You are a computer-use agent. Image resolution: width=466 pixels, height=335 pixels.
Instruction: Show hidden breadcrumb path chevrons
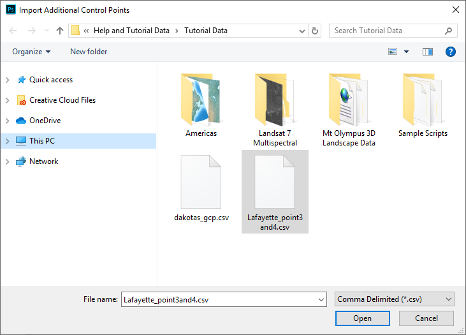86,31
